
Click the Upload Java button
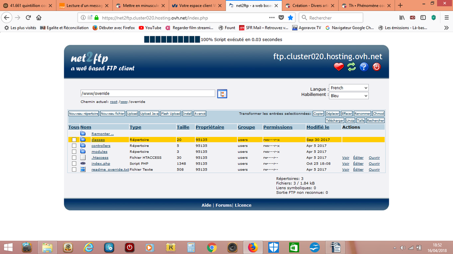[x=149, y=113]
